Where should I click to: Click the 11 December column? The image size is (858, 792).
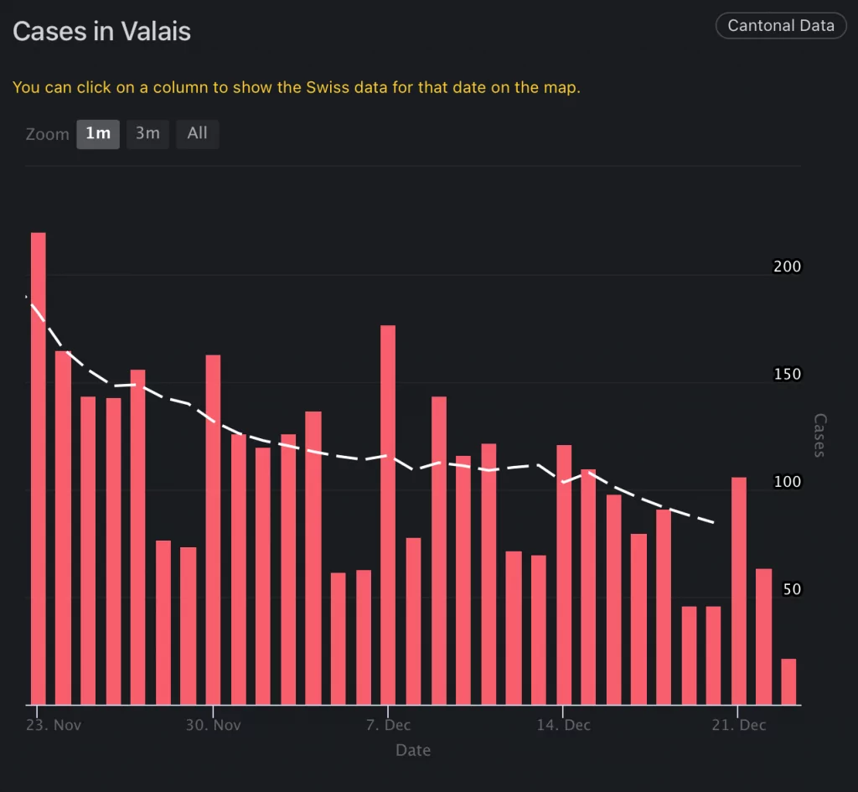[488, 574]
